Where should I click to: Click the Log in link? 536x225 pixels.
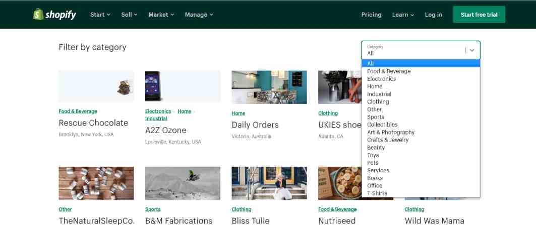[434, 15]
